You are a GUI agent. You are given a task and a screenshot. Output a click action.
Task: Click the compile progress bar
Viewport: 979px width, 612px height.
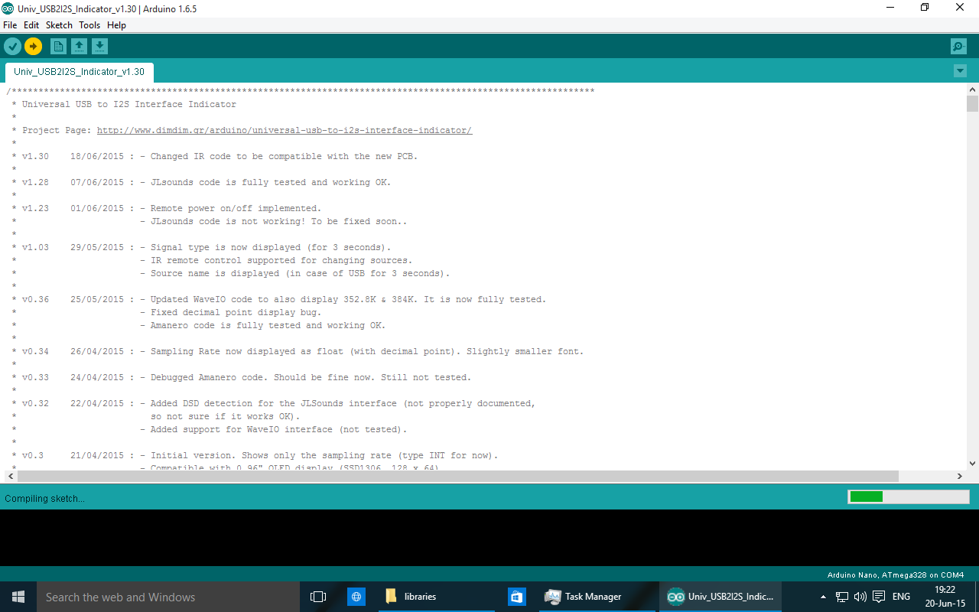tap(909, 496)
